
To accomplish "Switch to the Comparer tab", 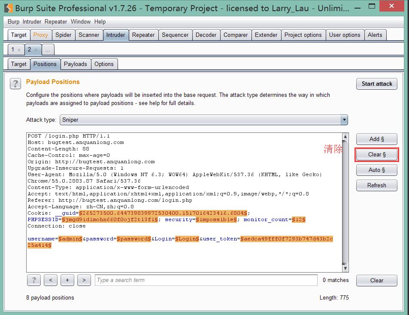I will [x=236, y=35].
